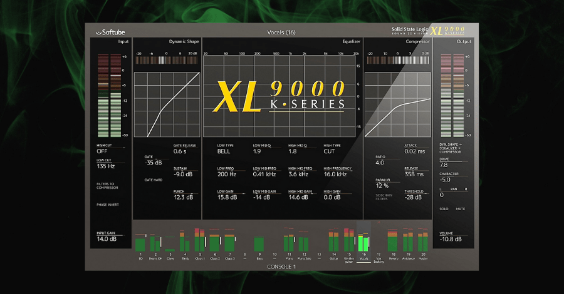Select the Master channel 20 meter
The image size is (564, 294).
pos(423,240)
